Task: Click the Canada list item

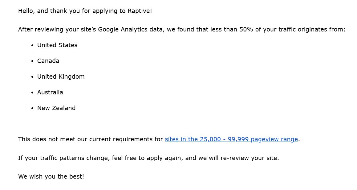Action: tap(48, 61)
